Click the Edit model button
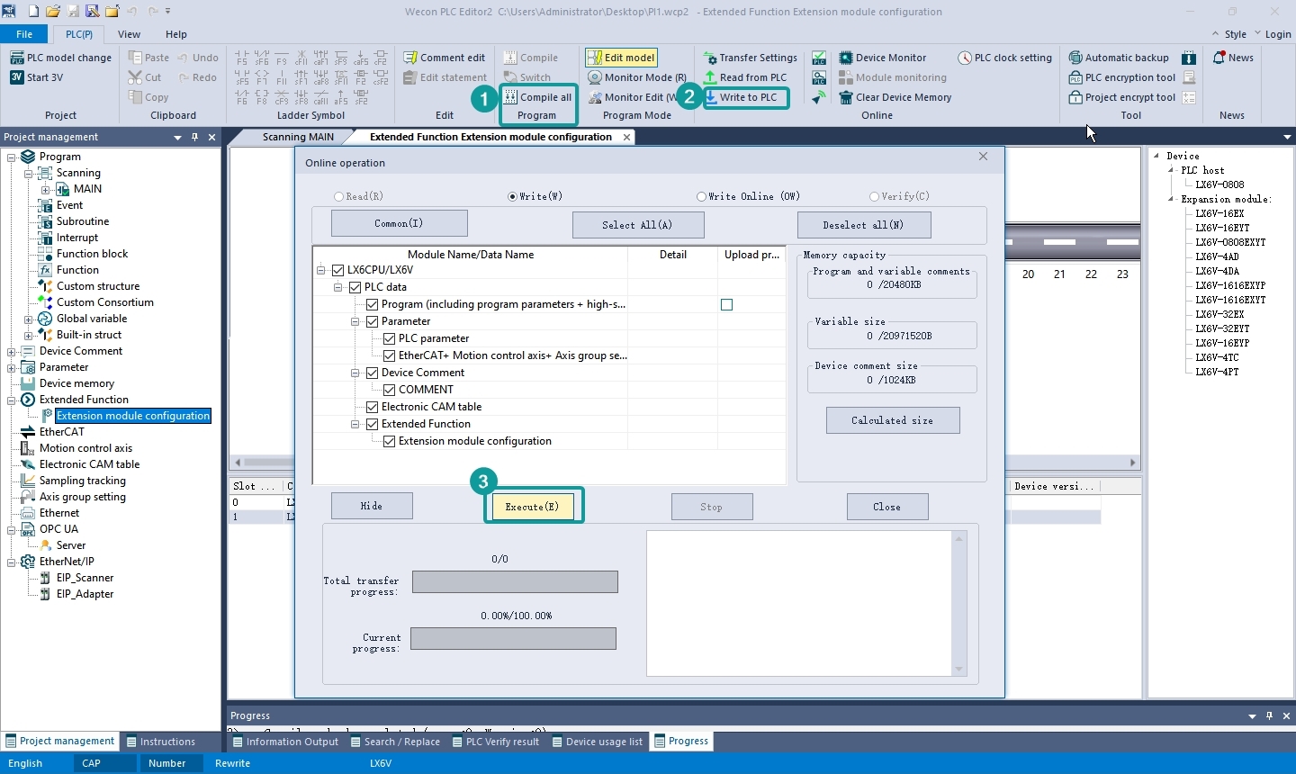1296x774 pixels. [x=621, y=58]
